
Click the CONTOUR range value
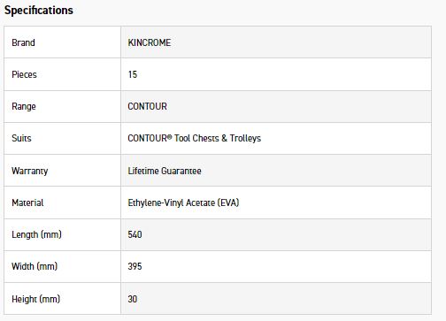point(147,106)
